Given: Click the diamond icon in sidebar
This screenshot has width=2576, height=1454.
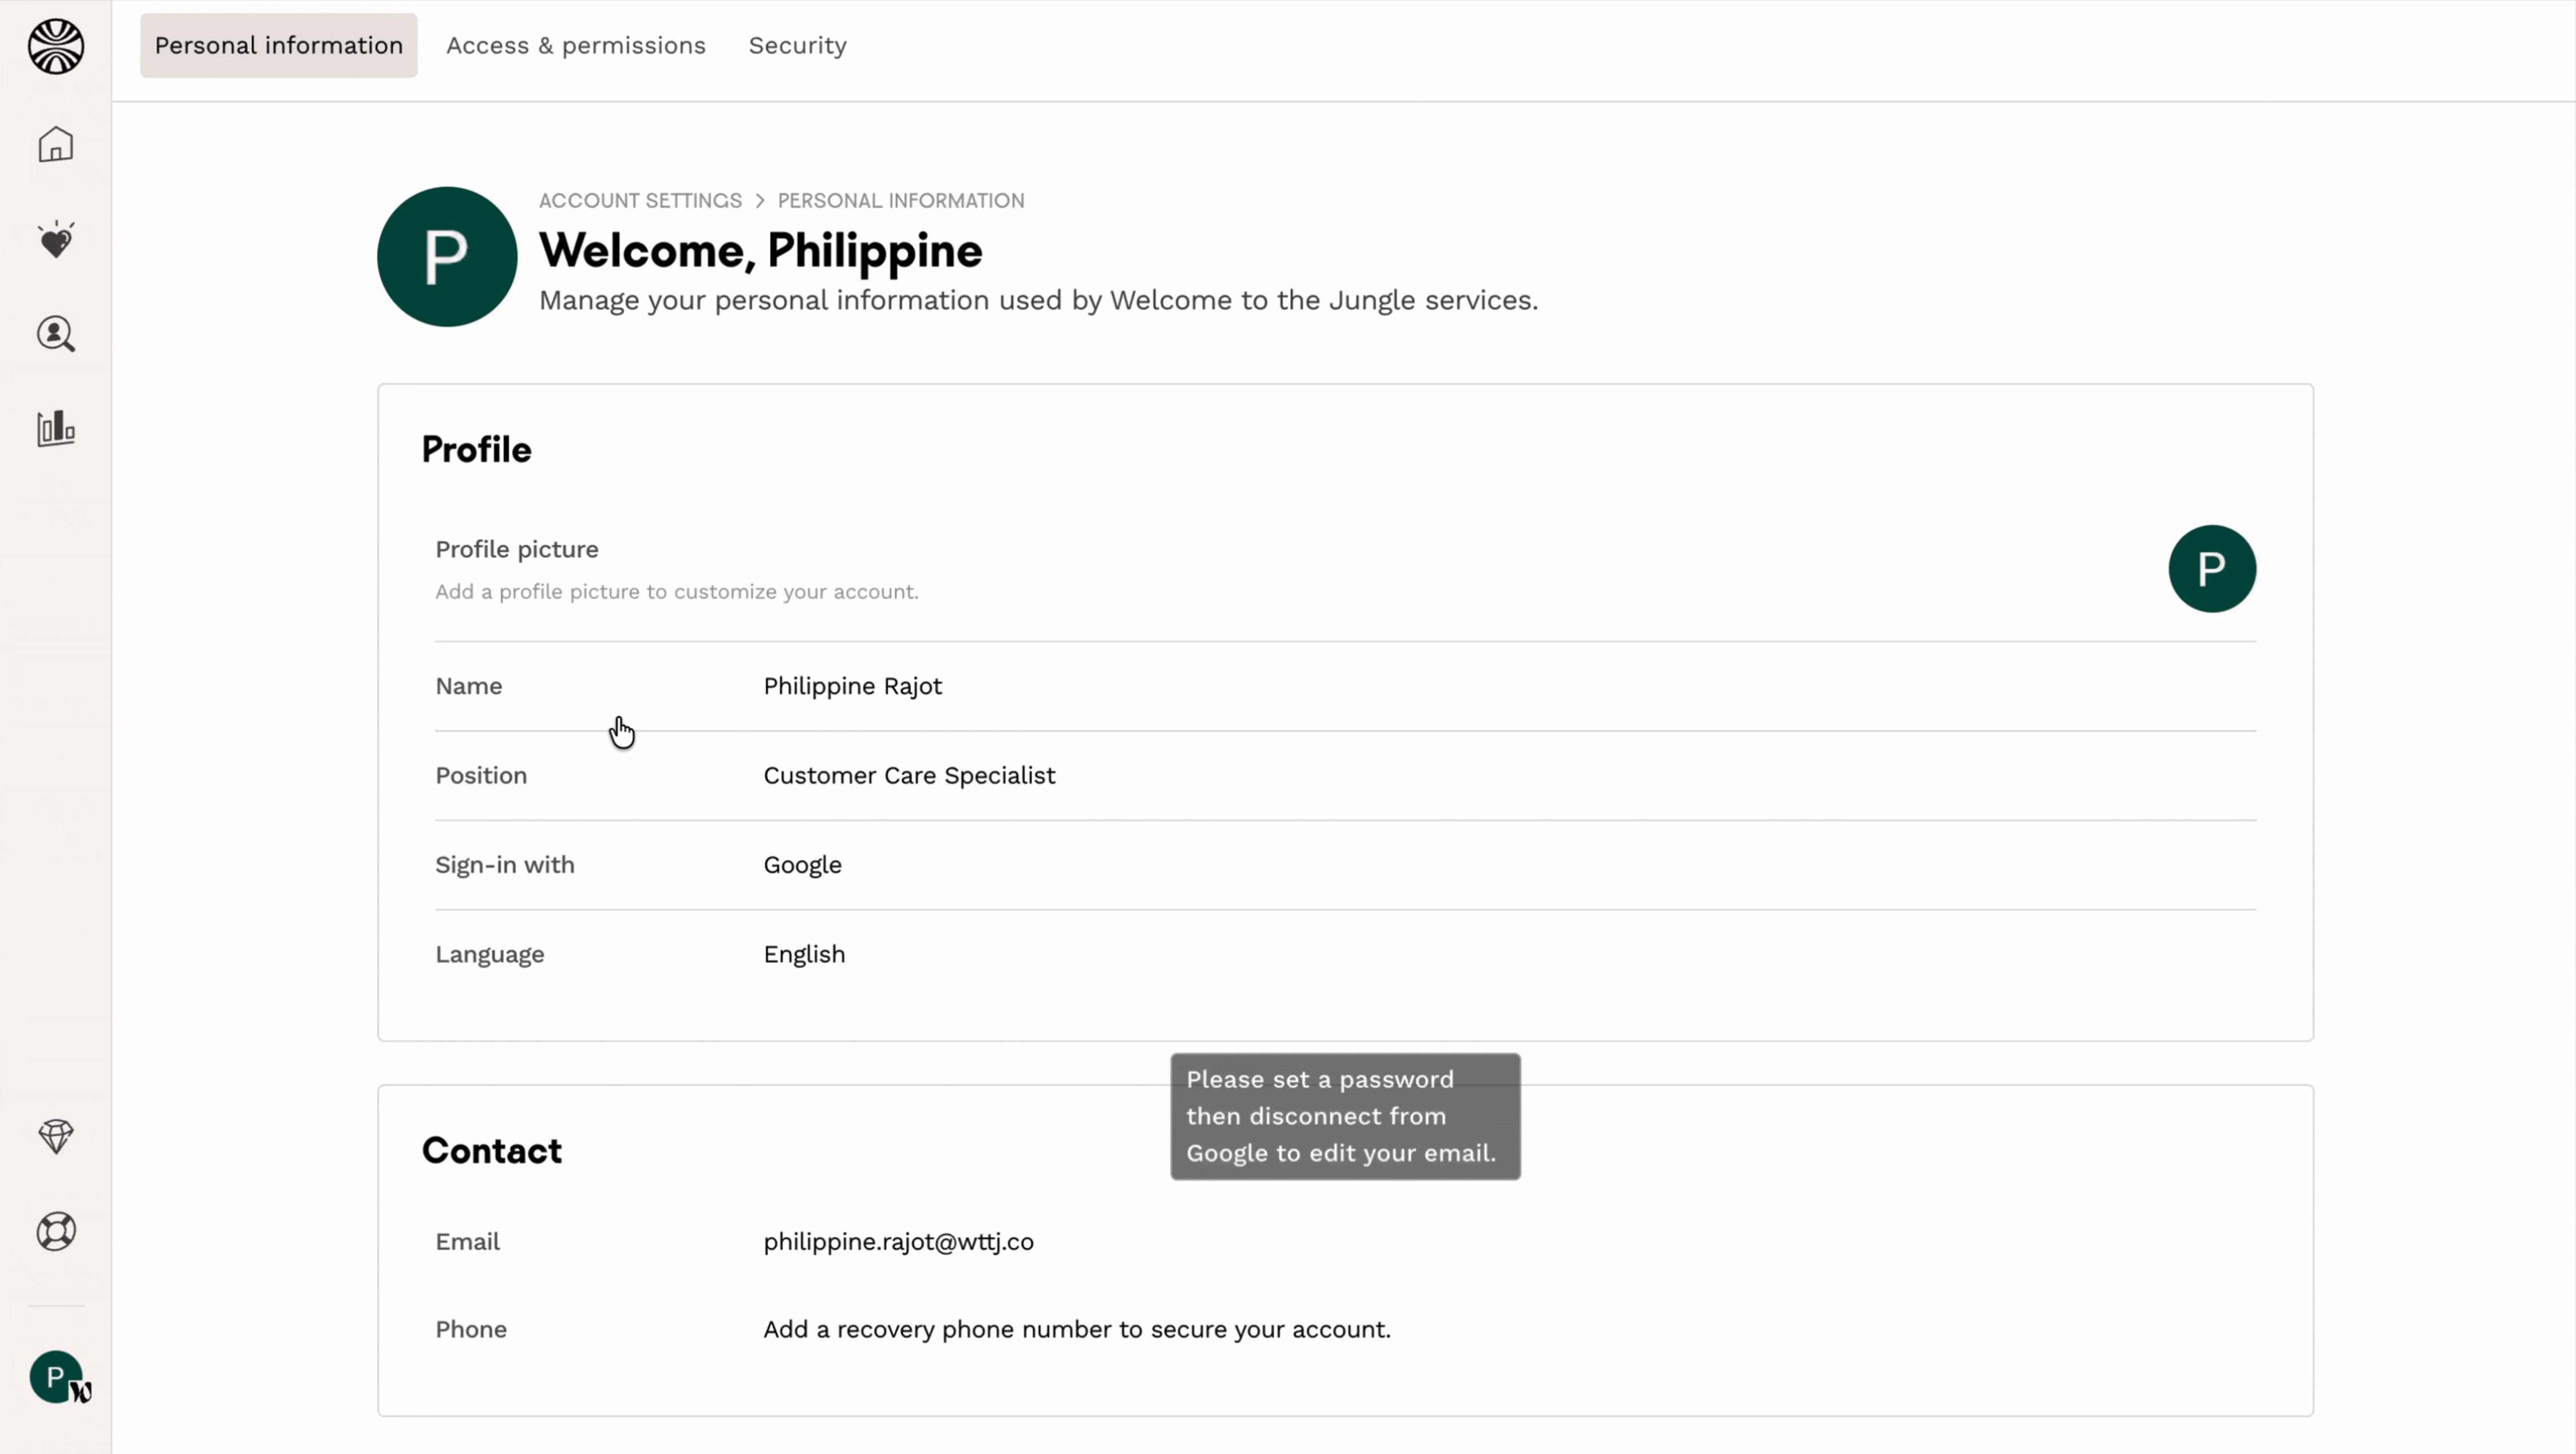Looking at the screenshot, I should point(56,1136).
